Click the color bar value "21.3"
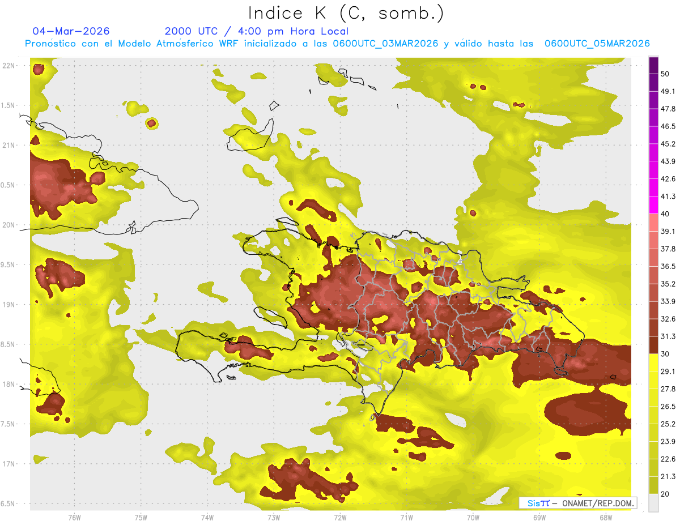 click(x=668, y=477)
